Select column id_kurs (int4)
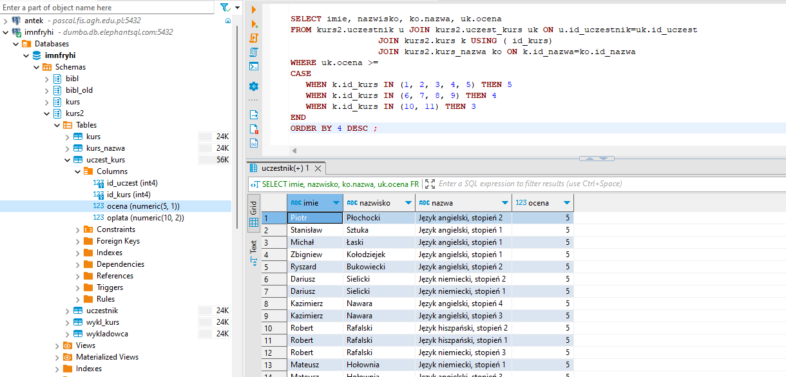 tap(128, 195)
